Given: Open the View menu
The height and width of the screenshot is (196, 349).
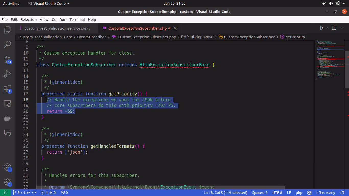Looking at the screenshot, I should [x=44, y=20].
